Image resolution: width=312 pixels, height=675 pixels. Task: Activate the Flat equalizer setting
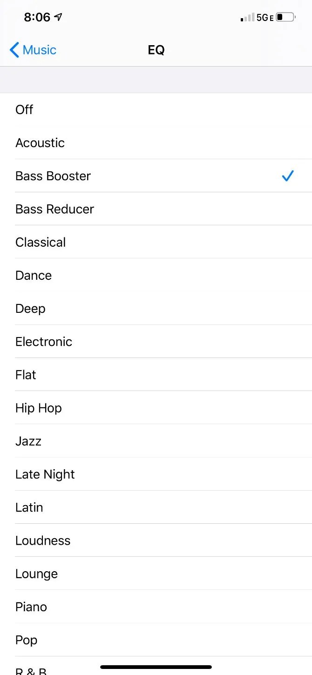pyautogui.click(x=156, y=375)
